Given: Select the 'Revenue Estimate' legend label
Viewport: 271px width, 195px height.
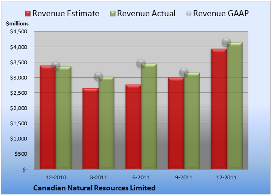Looking at the screenshot, I should [x=66, y=13].
